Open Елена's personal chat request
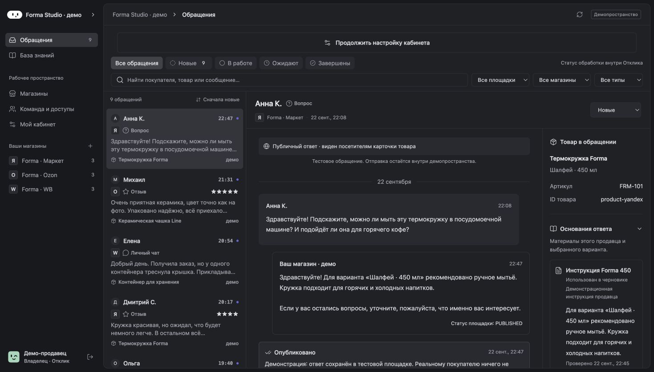Screen dimensions: 654x372 click(175, 261)
